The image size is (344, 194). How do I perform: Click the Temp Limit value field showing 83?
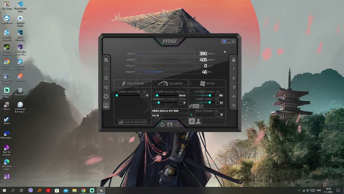pos(219,103)
